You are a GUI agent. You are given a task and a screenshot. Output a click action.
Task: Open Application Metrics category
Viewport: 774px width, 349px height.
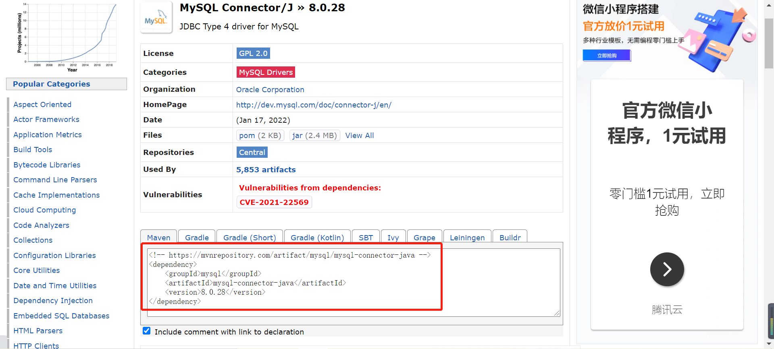coord(48,134)
